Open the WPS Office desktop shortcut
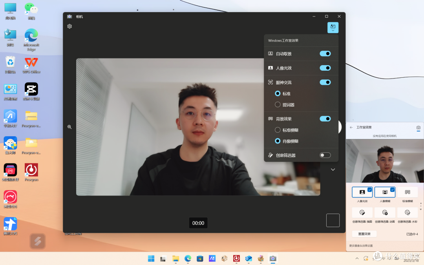The width and height of the screenshot is (424, 265). pos(31,65)
